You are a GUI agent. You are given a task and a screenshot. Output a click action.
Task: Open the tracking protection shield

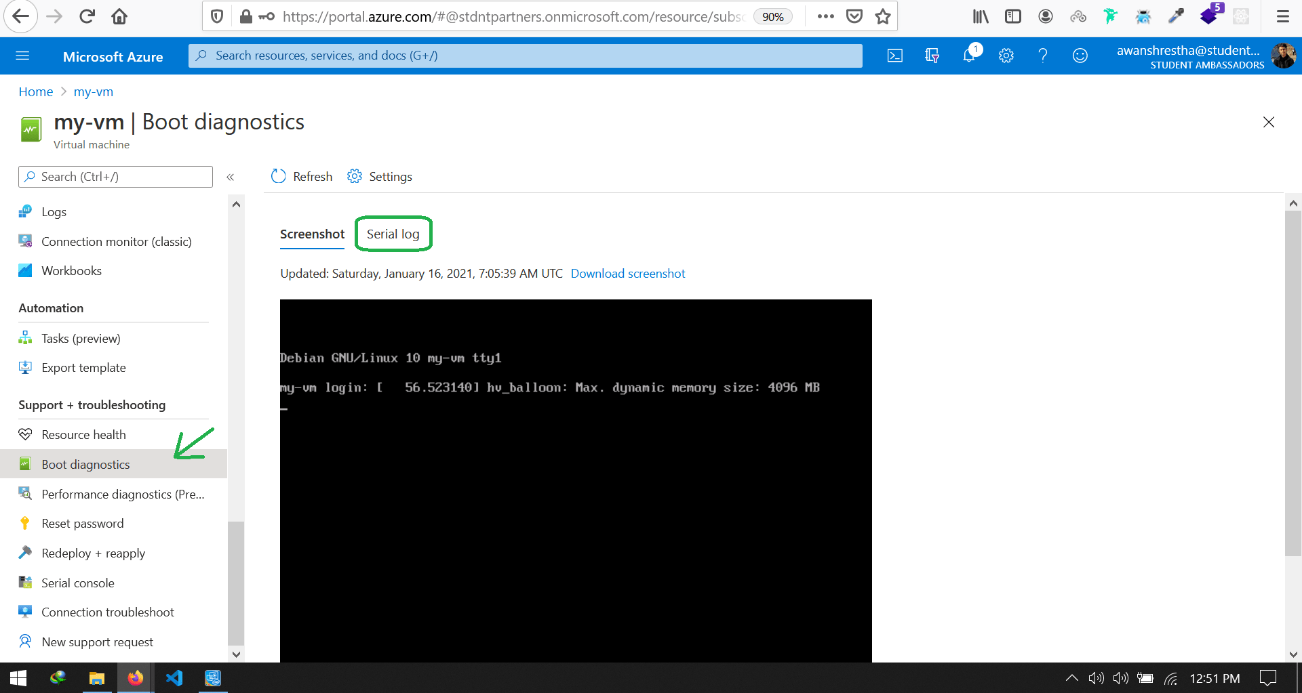217,17
